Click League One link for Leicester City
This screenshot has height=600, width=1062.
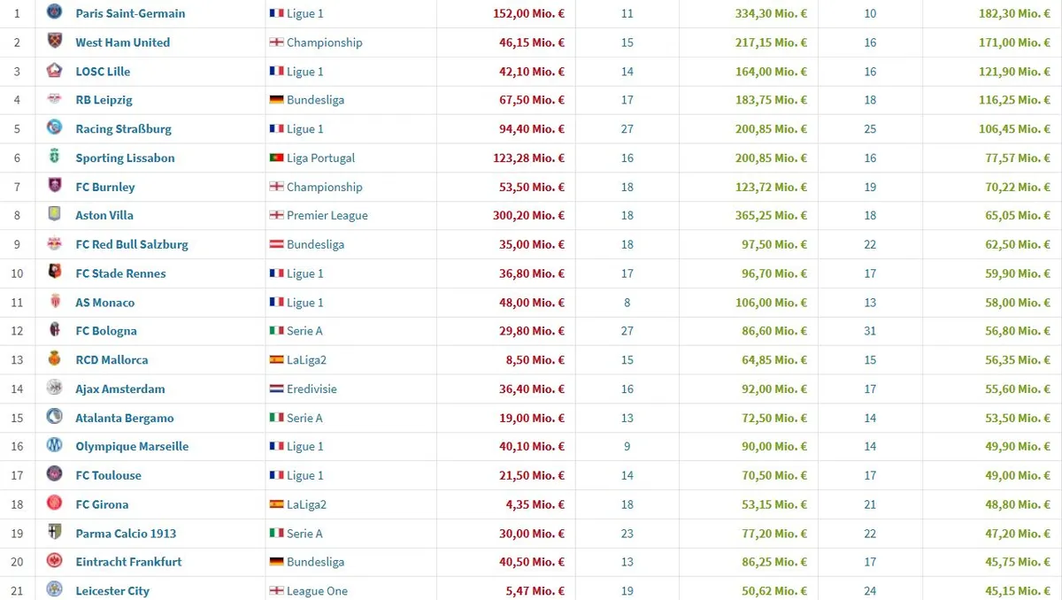[x=317, y=590]
